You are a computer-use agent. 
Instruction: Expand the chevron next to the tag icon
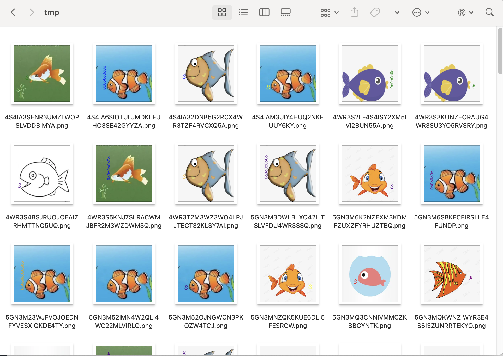coord(397,13)
